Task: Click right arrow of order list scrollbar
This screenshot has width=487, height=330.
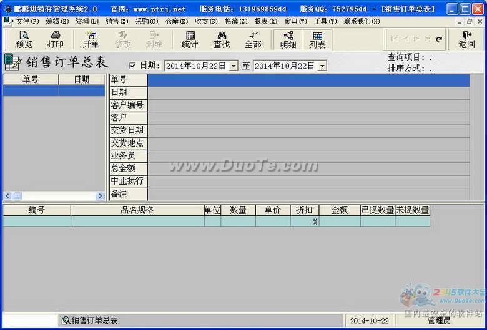Action: [100, 196]
